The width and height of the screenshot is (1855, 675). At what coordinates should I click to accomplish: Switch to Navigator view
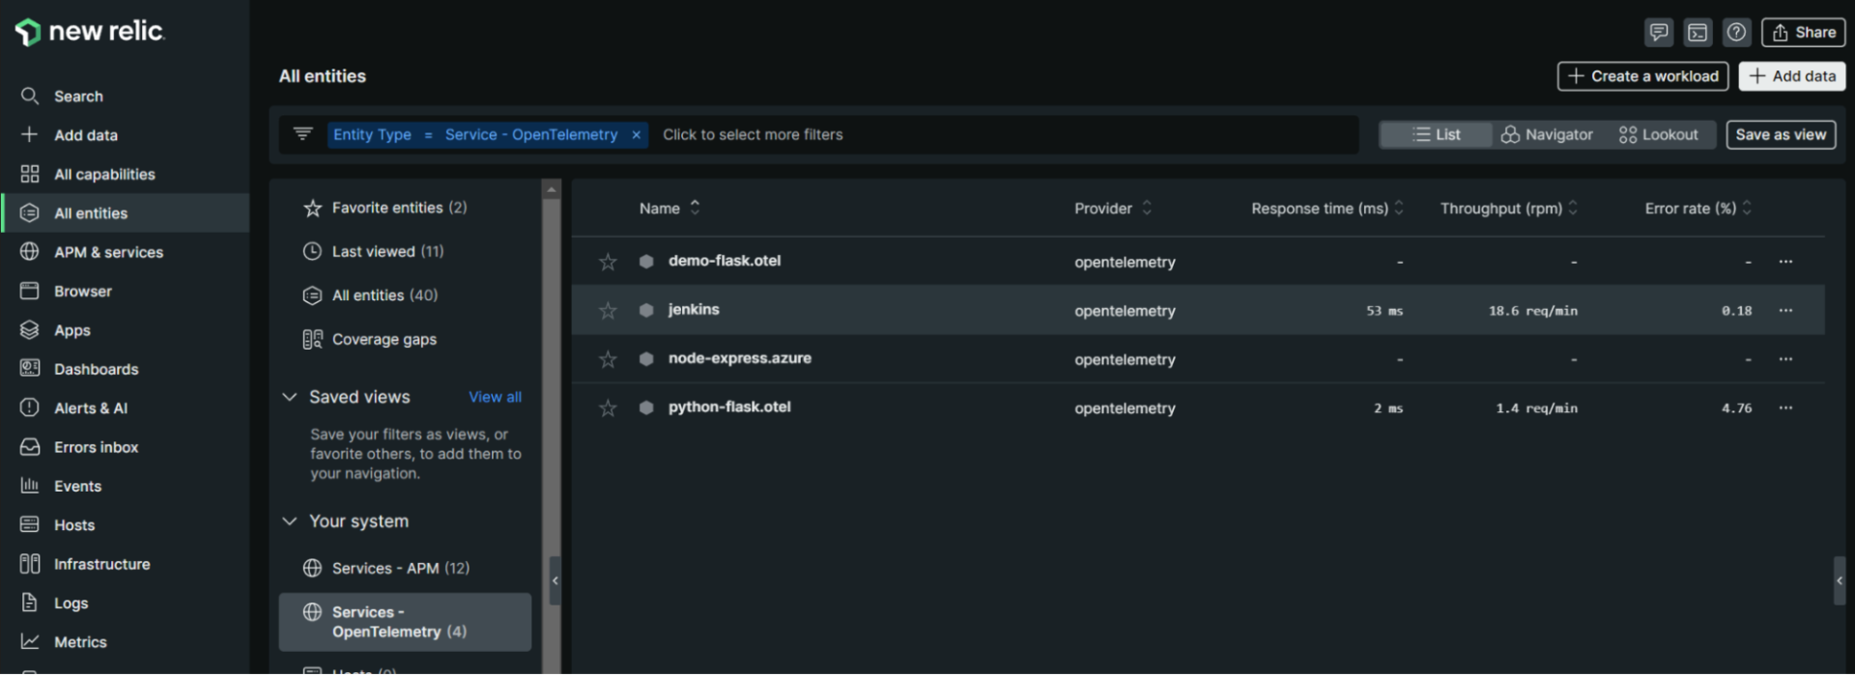click(1547, 135)
